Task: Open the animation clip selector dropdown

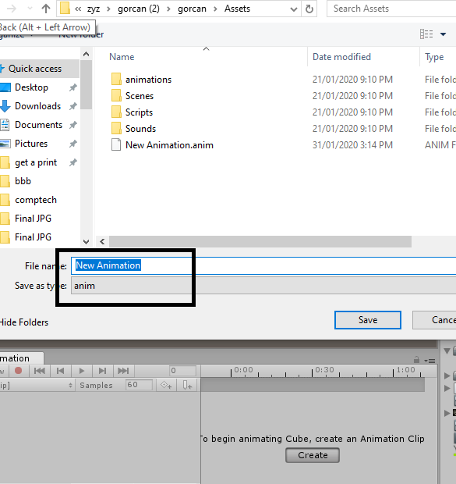Action: (37, 385)
